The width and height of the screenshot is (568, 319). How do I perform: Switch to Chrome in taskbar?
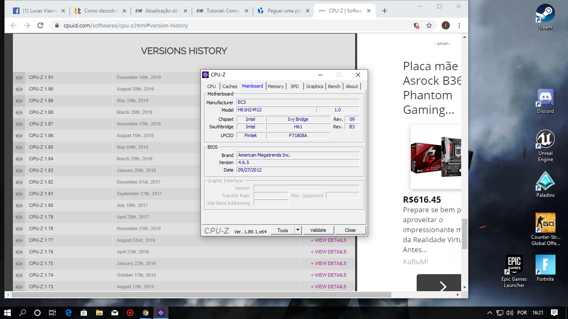pyautogui.click(x=145, y=313)
